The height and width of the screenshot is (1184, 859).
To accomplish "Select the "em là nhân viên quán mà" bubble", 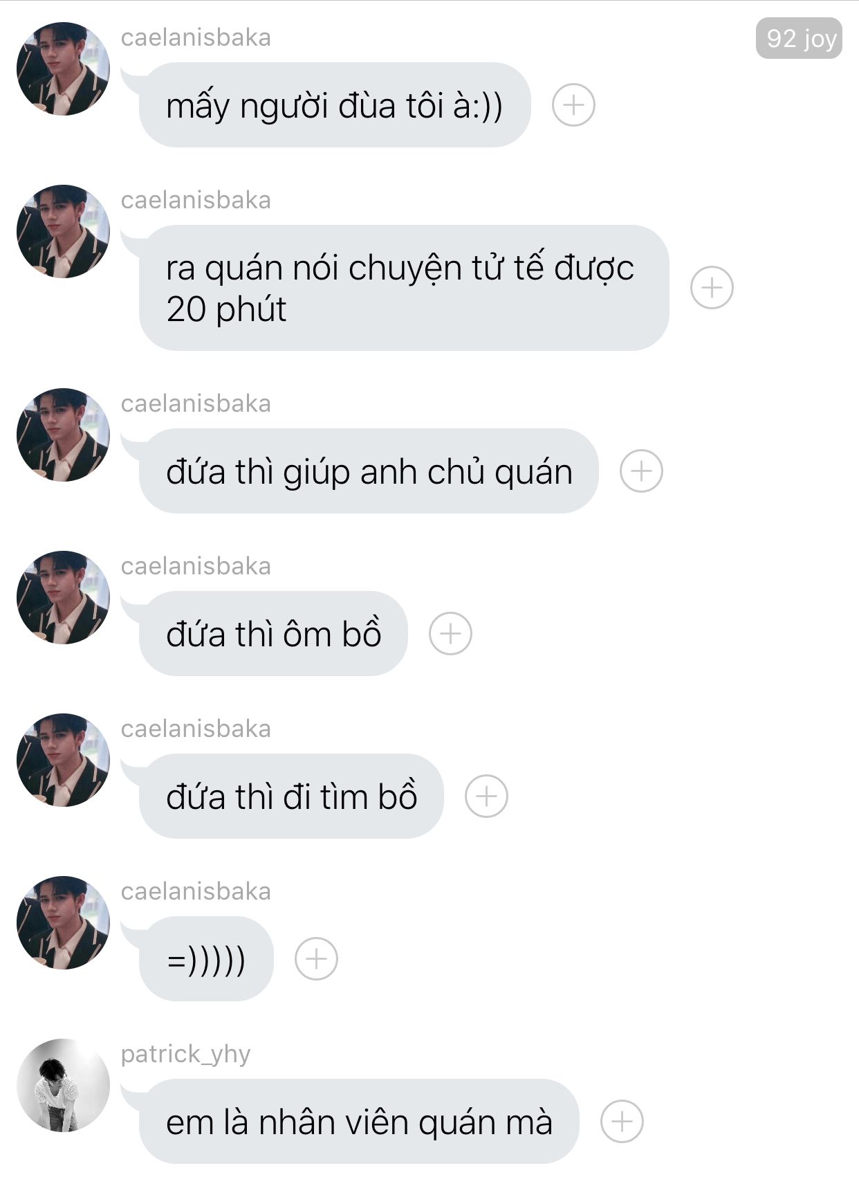I will pyautogui.click(x=359, y=1121).
